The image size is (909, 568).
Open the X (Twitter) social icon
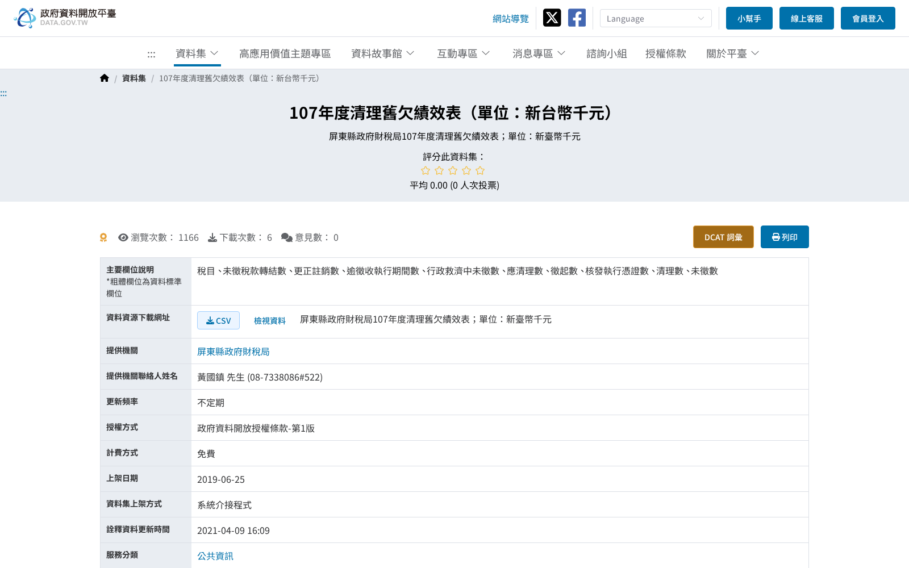point(552,18)
